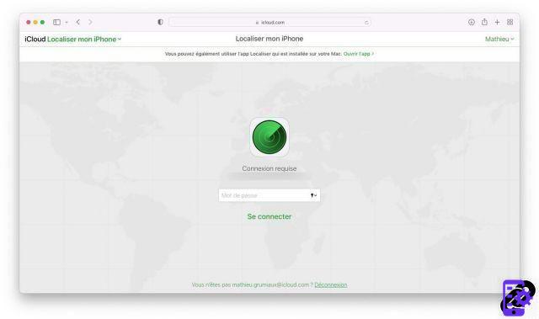
Task: Focus the Mot de passe field
Action: click(x=269, y=195)
